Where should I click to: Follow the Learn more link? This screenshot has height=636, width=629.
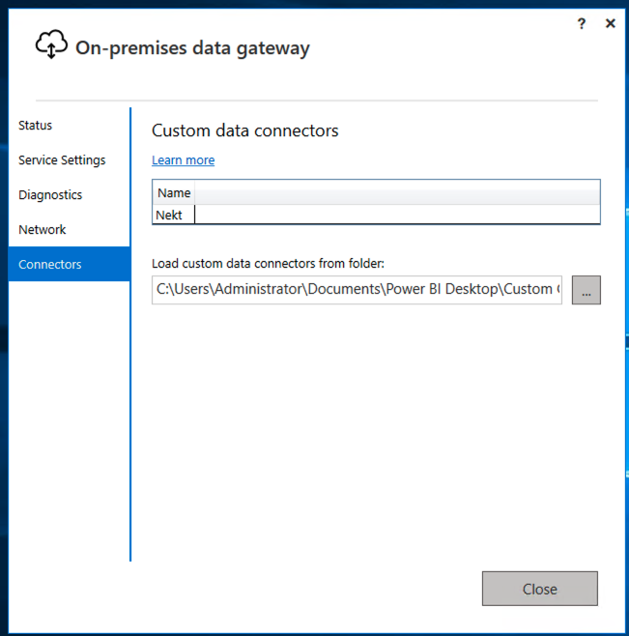click(184, 160)
